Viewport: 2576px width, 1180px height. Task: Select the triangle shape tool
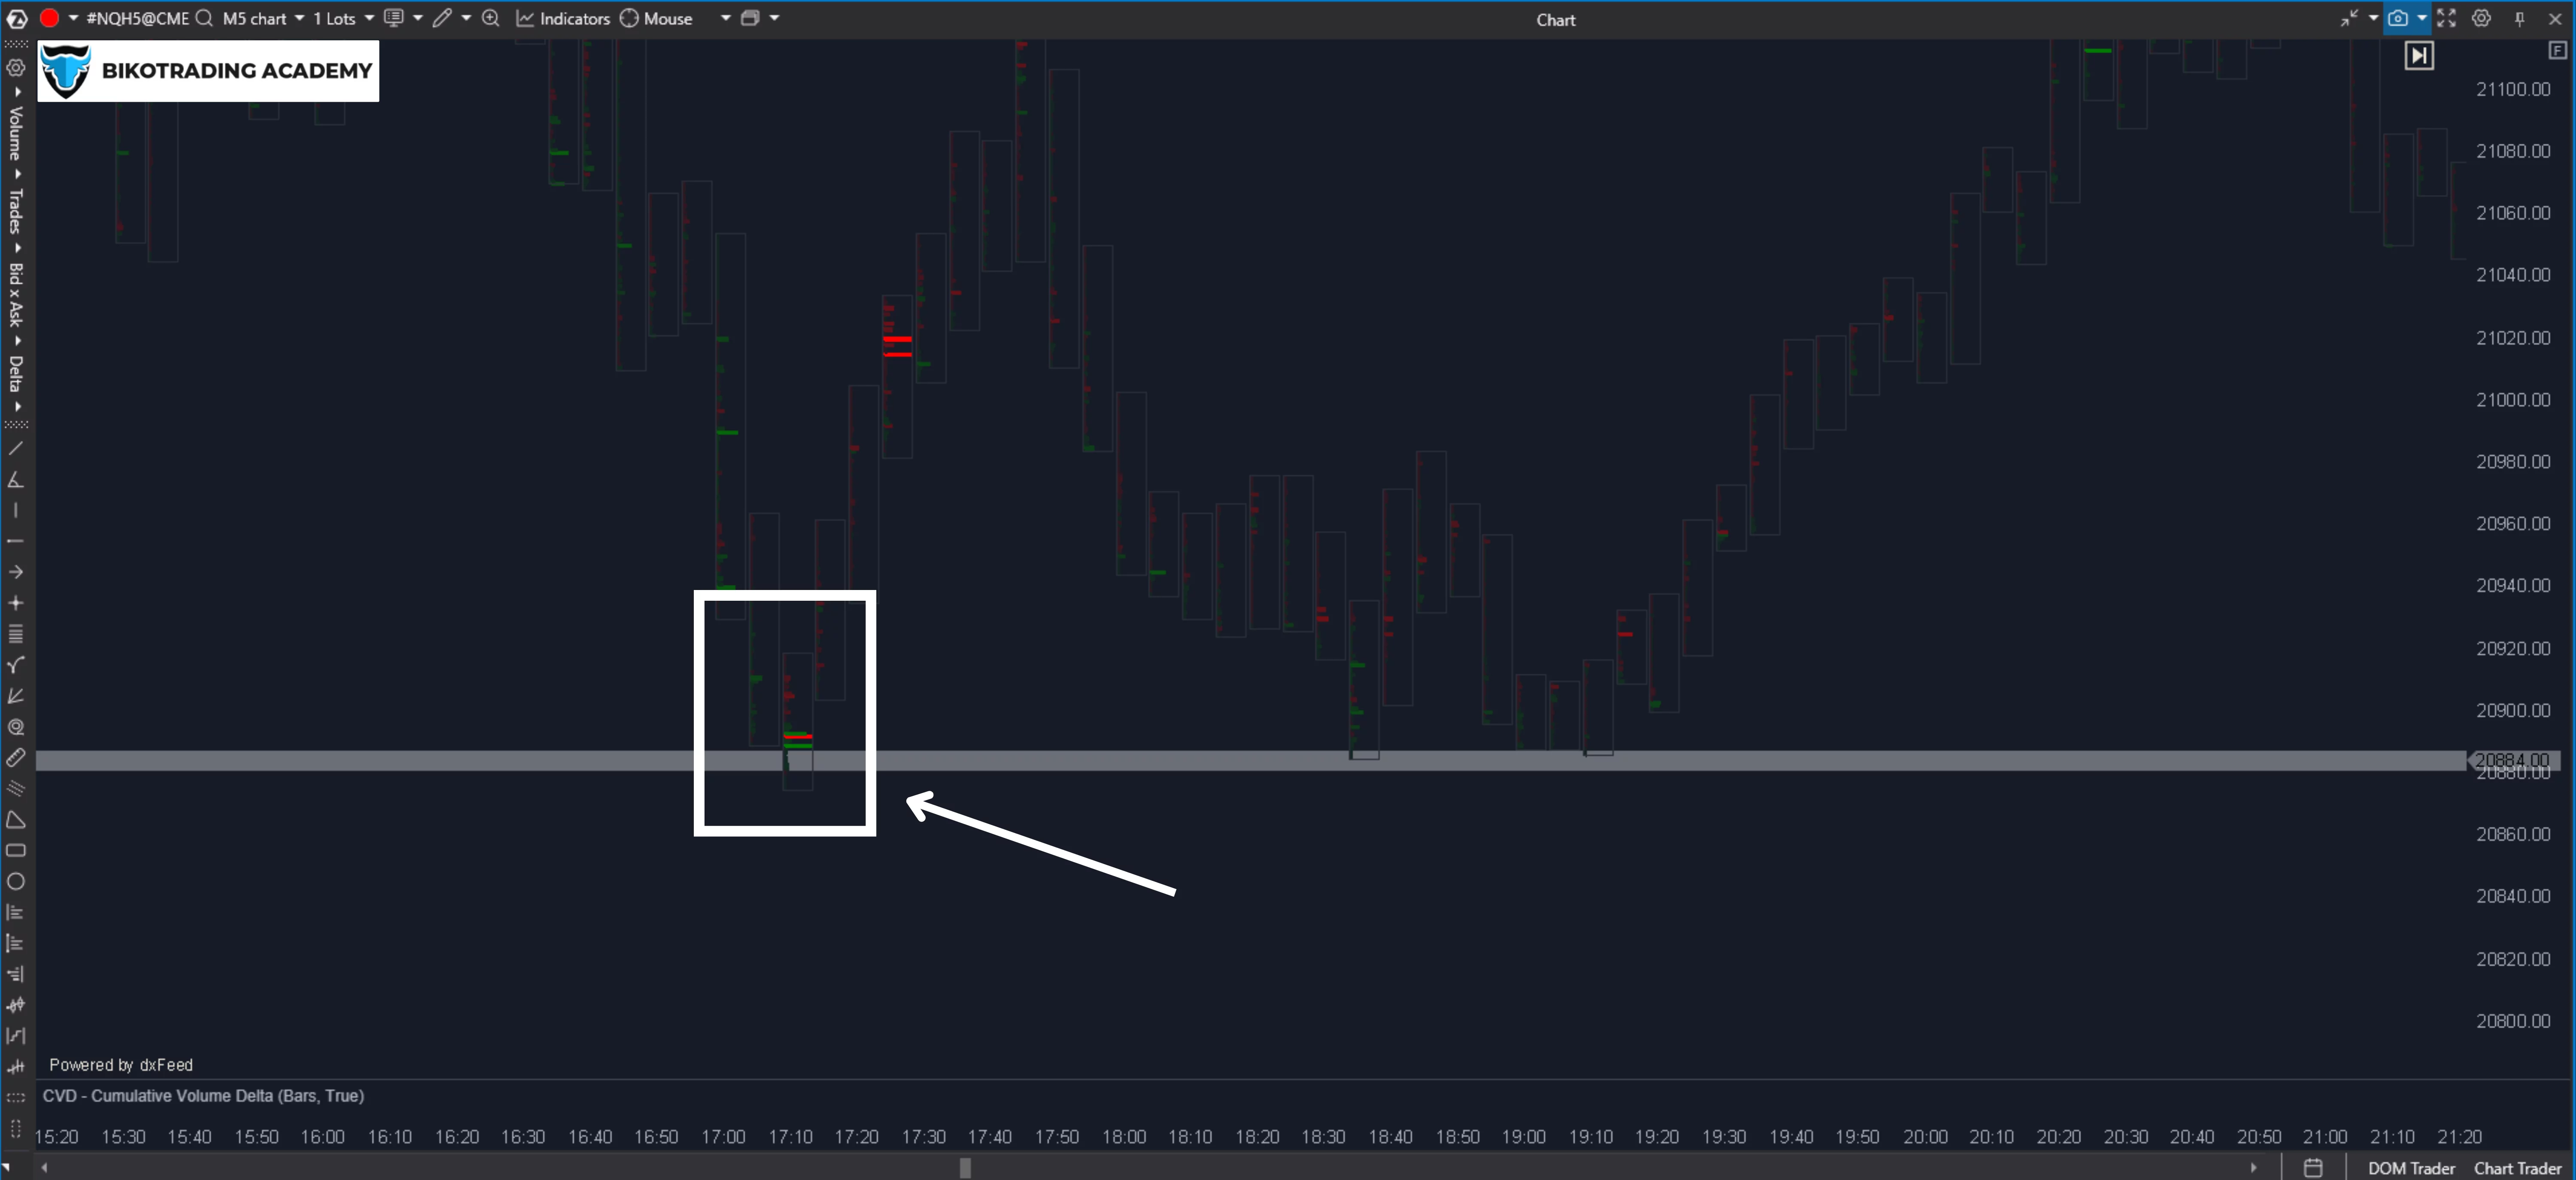tap(16, 820)
